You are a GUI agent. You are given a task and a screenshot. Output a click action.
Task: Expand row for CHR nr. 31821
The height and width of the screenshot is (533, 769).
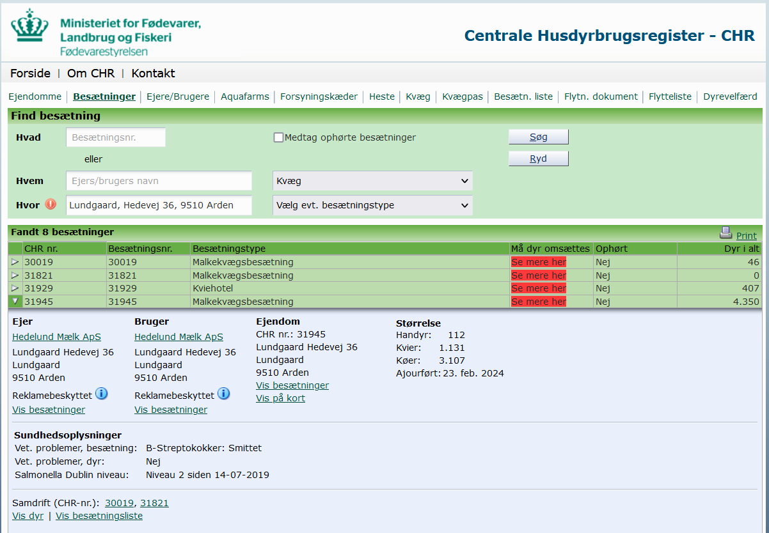(15, 275)
